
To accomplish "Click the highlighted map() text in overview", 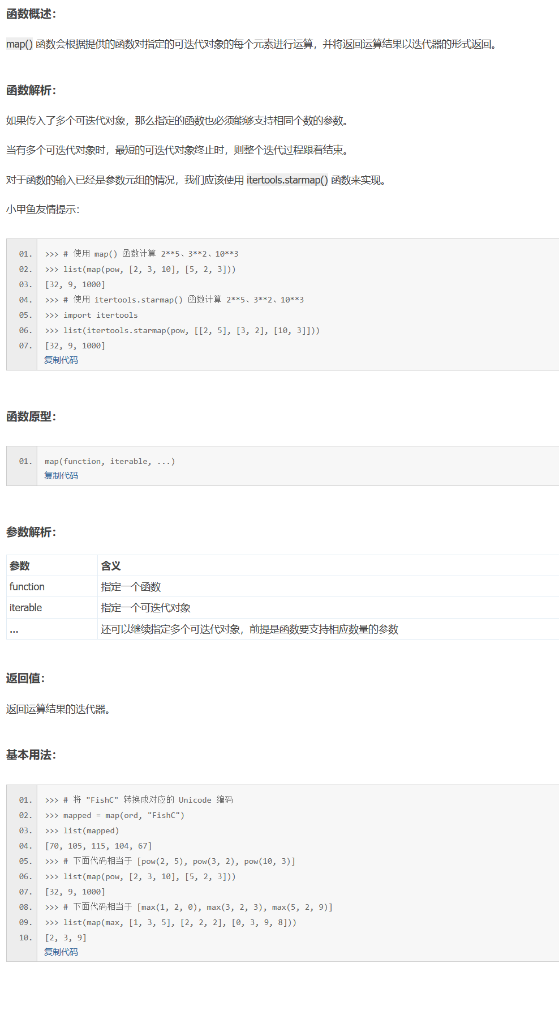I will click(x=19, y=44).
